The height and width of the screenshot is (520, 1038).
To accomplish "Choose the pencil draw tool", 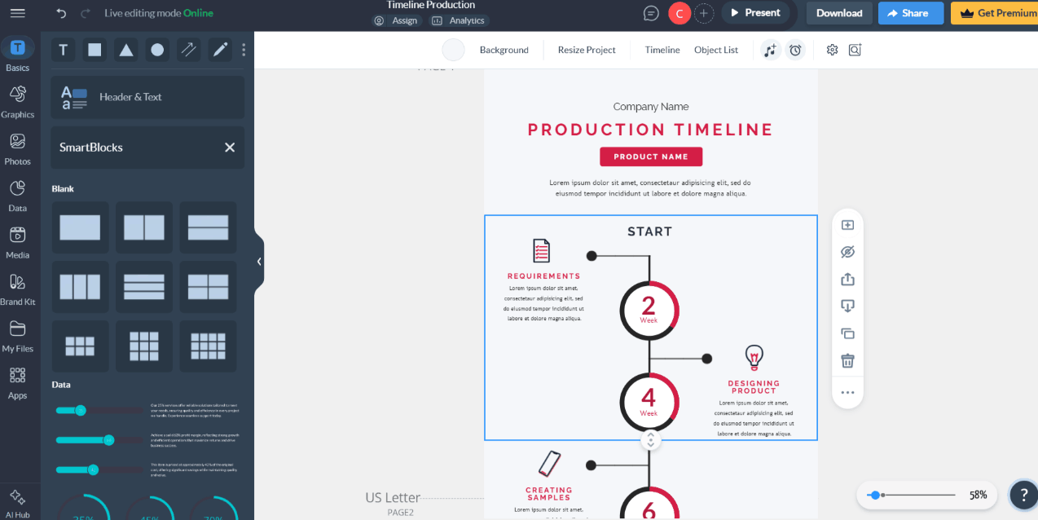I will 220,50.
